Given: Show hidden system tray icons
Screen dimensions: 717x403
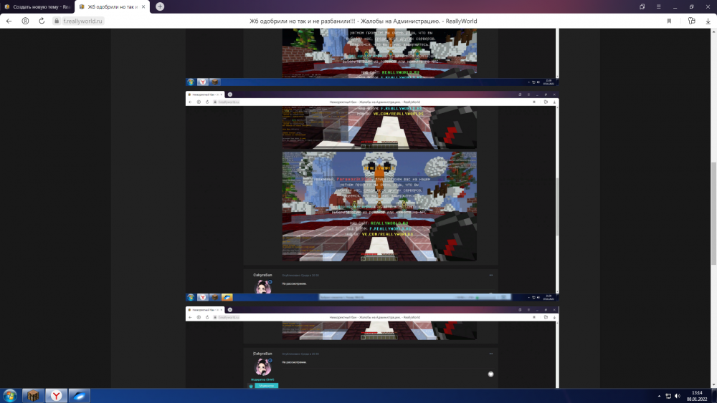Looking at the screenshot, I should (659, 396).
